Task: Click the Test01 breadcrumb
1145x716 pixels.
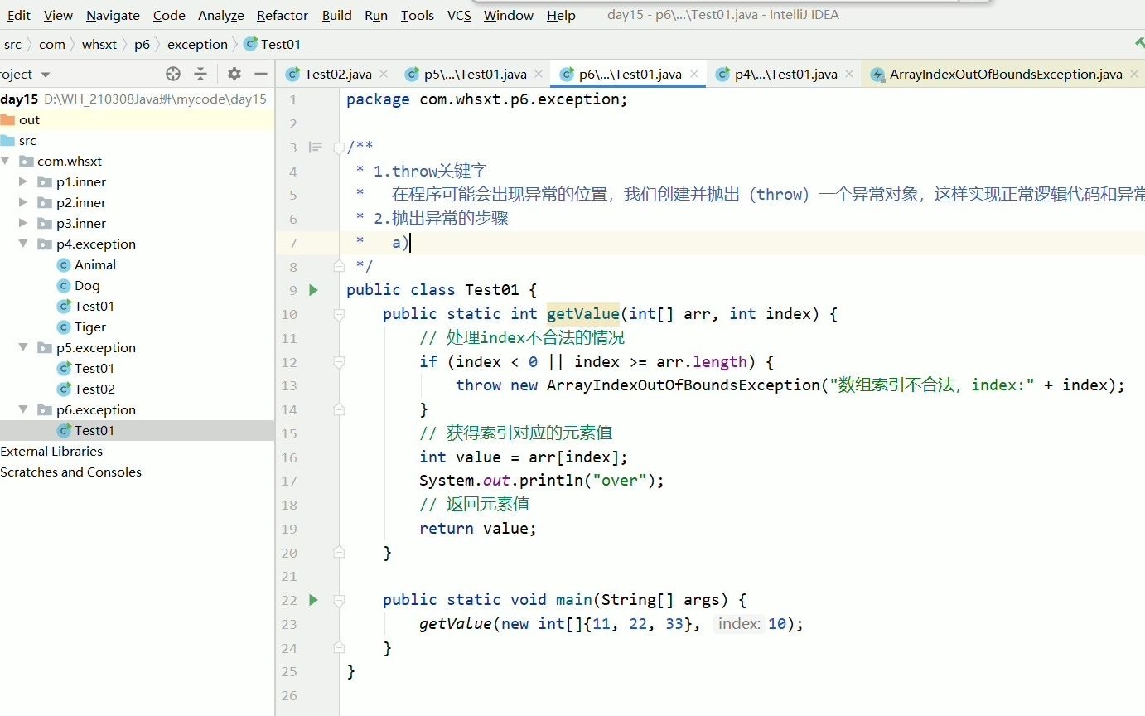Action: (x=273, y=45)
